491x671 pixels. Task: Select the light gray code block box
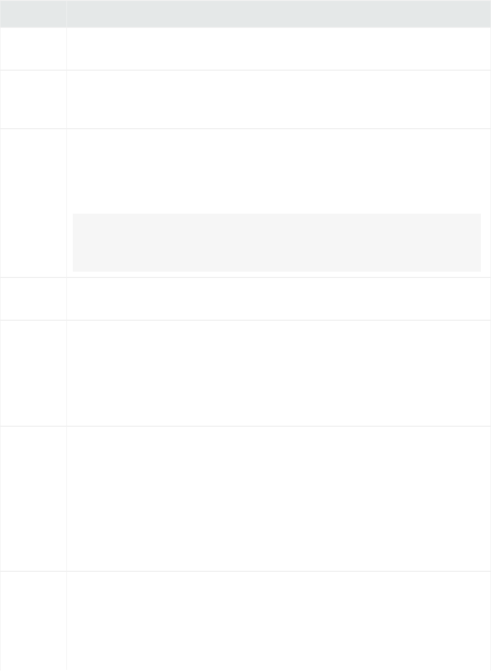point(276,243)
